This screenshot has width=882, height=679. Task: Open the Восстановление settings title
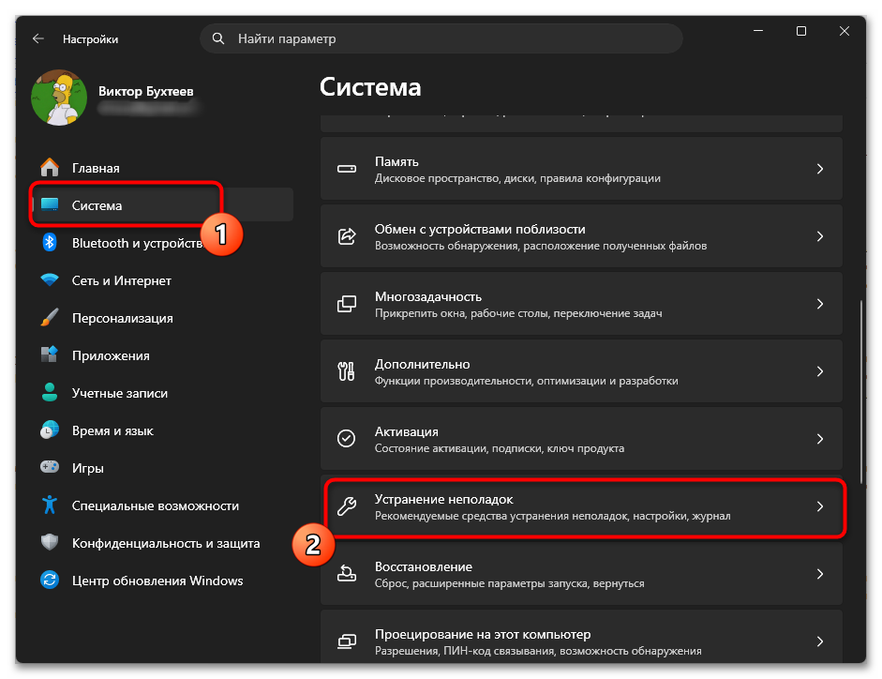pos(424,567)
